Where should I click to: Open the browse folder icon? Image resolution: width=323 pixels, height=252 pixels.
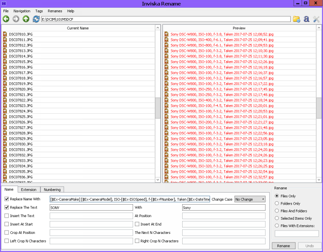tap(296, 19)
